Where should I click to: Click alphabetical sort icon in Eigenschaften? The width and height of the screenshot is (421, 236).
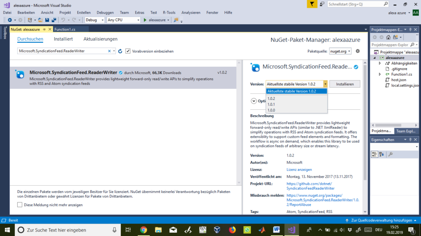[382, 154]
